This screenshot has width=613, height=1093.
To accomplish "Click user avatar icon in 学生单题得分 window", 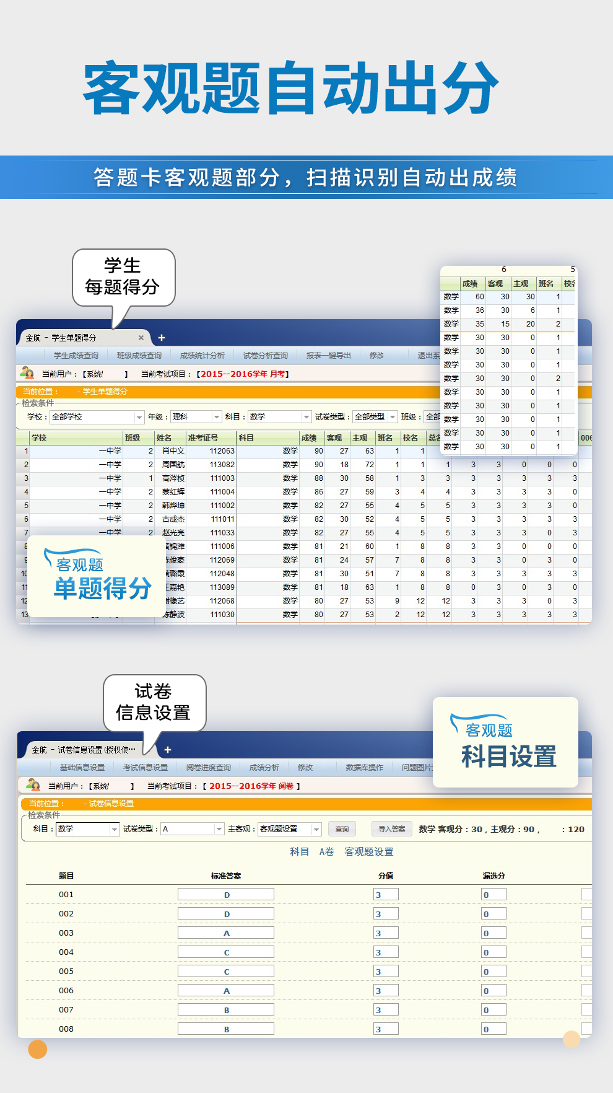I will click(27, 373).
